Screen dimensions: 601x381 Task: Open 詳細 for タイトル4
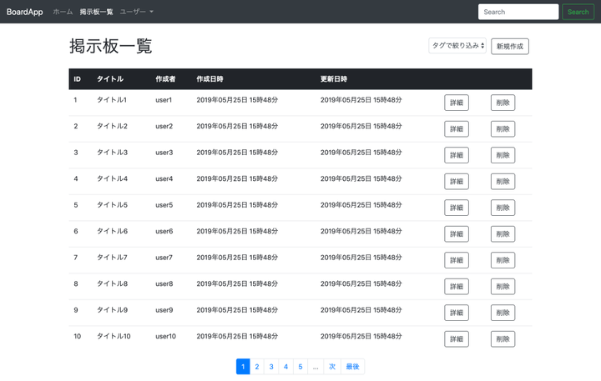[x=457, y=182]
